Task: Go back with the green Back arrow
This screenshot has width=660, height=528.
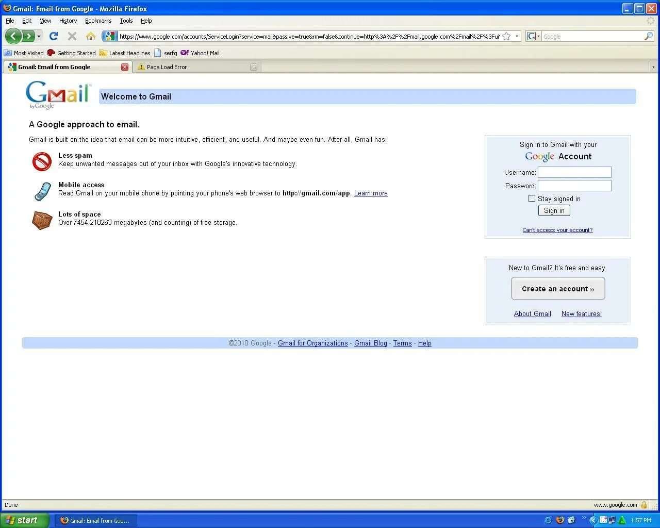Action: [13, 36]
